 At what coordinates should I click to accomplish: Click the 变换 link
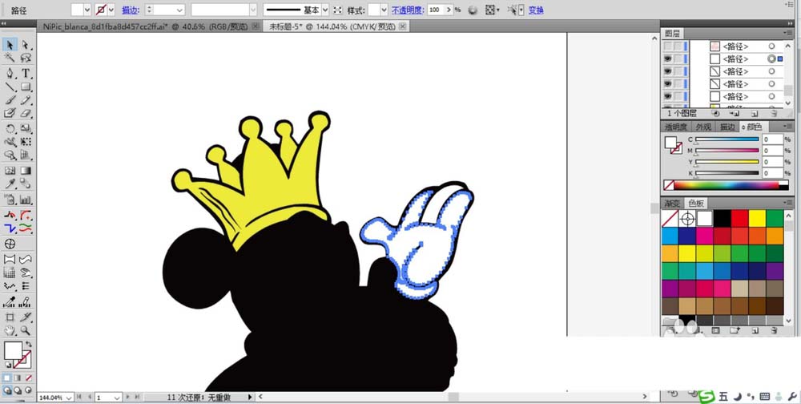click(x=536, y=10)
